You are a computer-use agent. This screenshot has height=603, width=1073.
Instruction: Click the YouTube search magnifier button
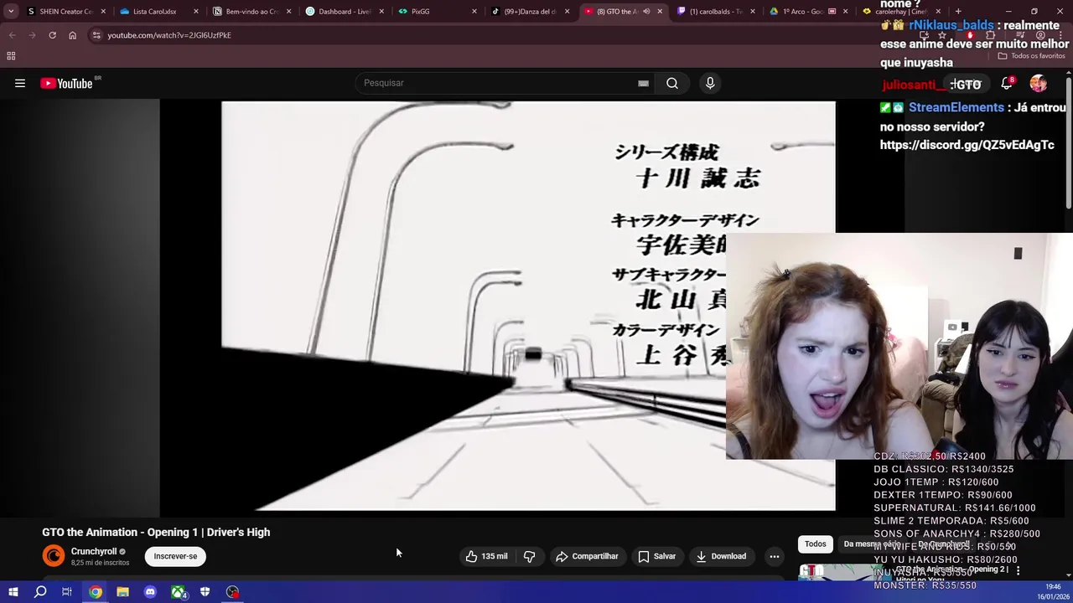(672, 83)
